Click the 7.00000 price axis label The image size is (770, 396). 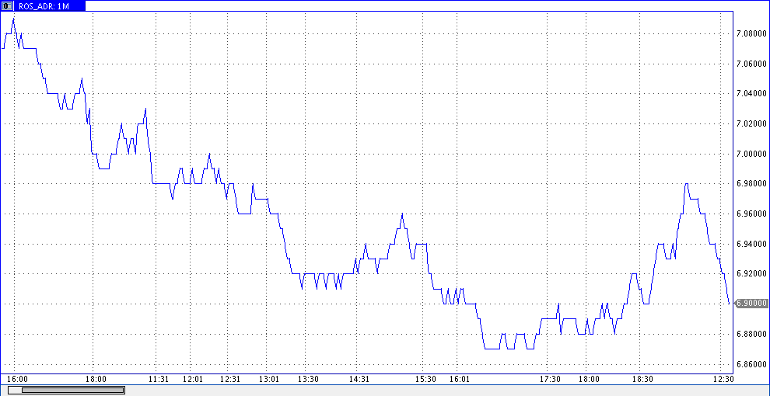[x=752, y=154]
